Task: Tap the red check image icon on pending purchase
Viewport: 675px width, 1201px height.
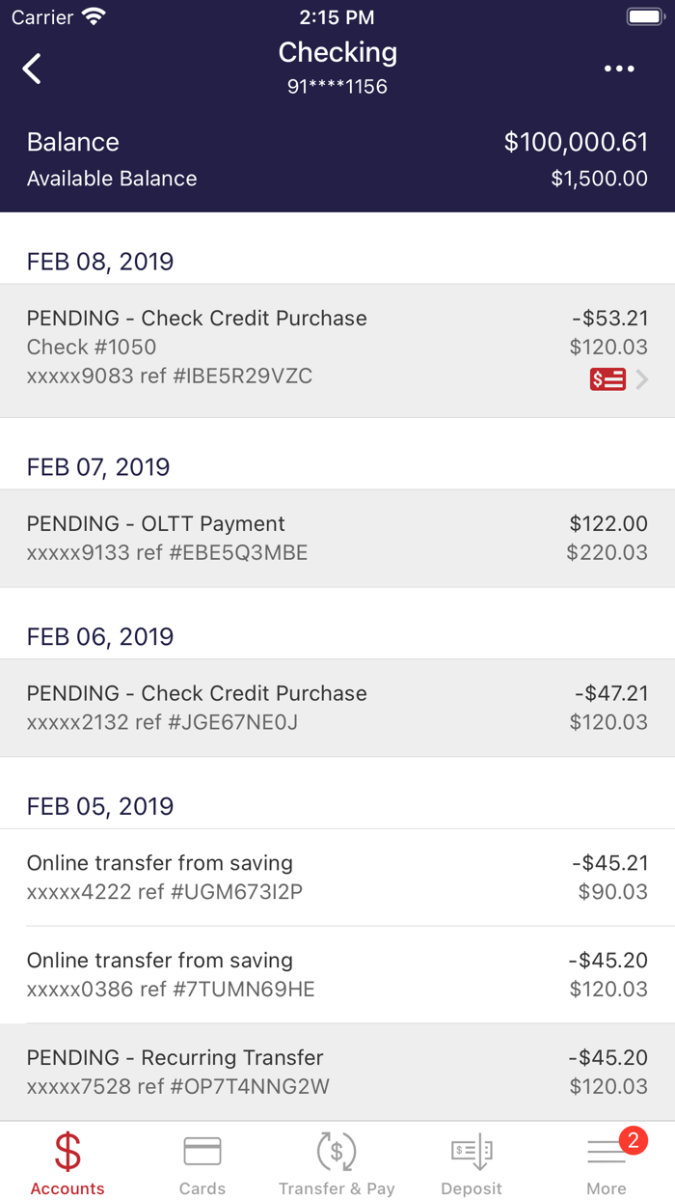Action: pos(608,379)
